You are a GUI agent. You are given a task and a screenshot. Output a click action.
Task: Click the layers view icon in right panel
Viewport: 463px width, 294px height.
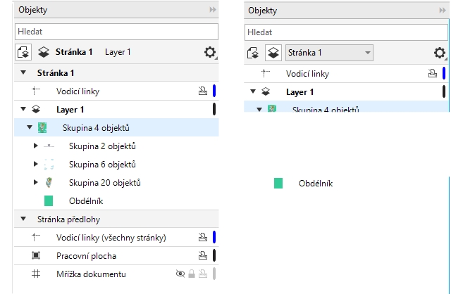tap(274, 53)
